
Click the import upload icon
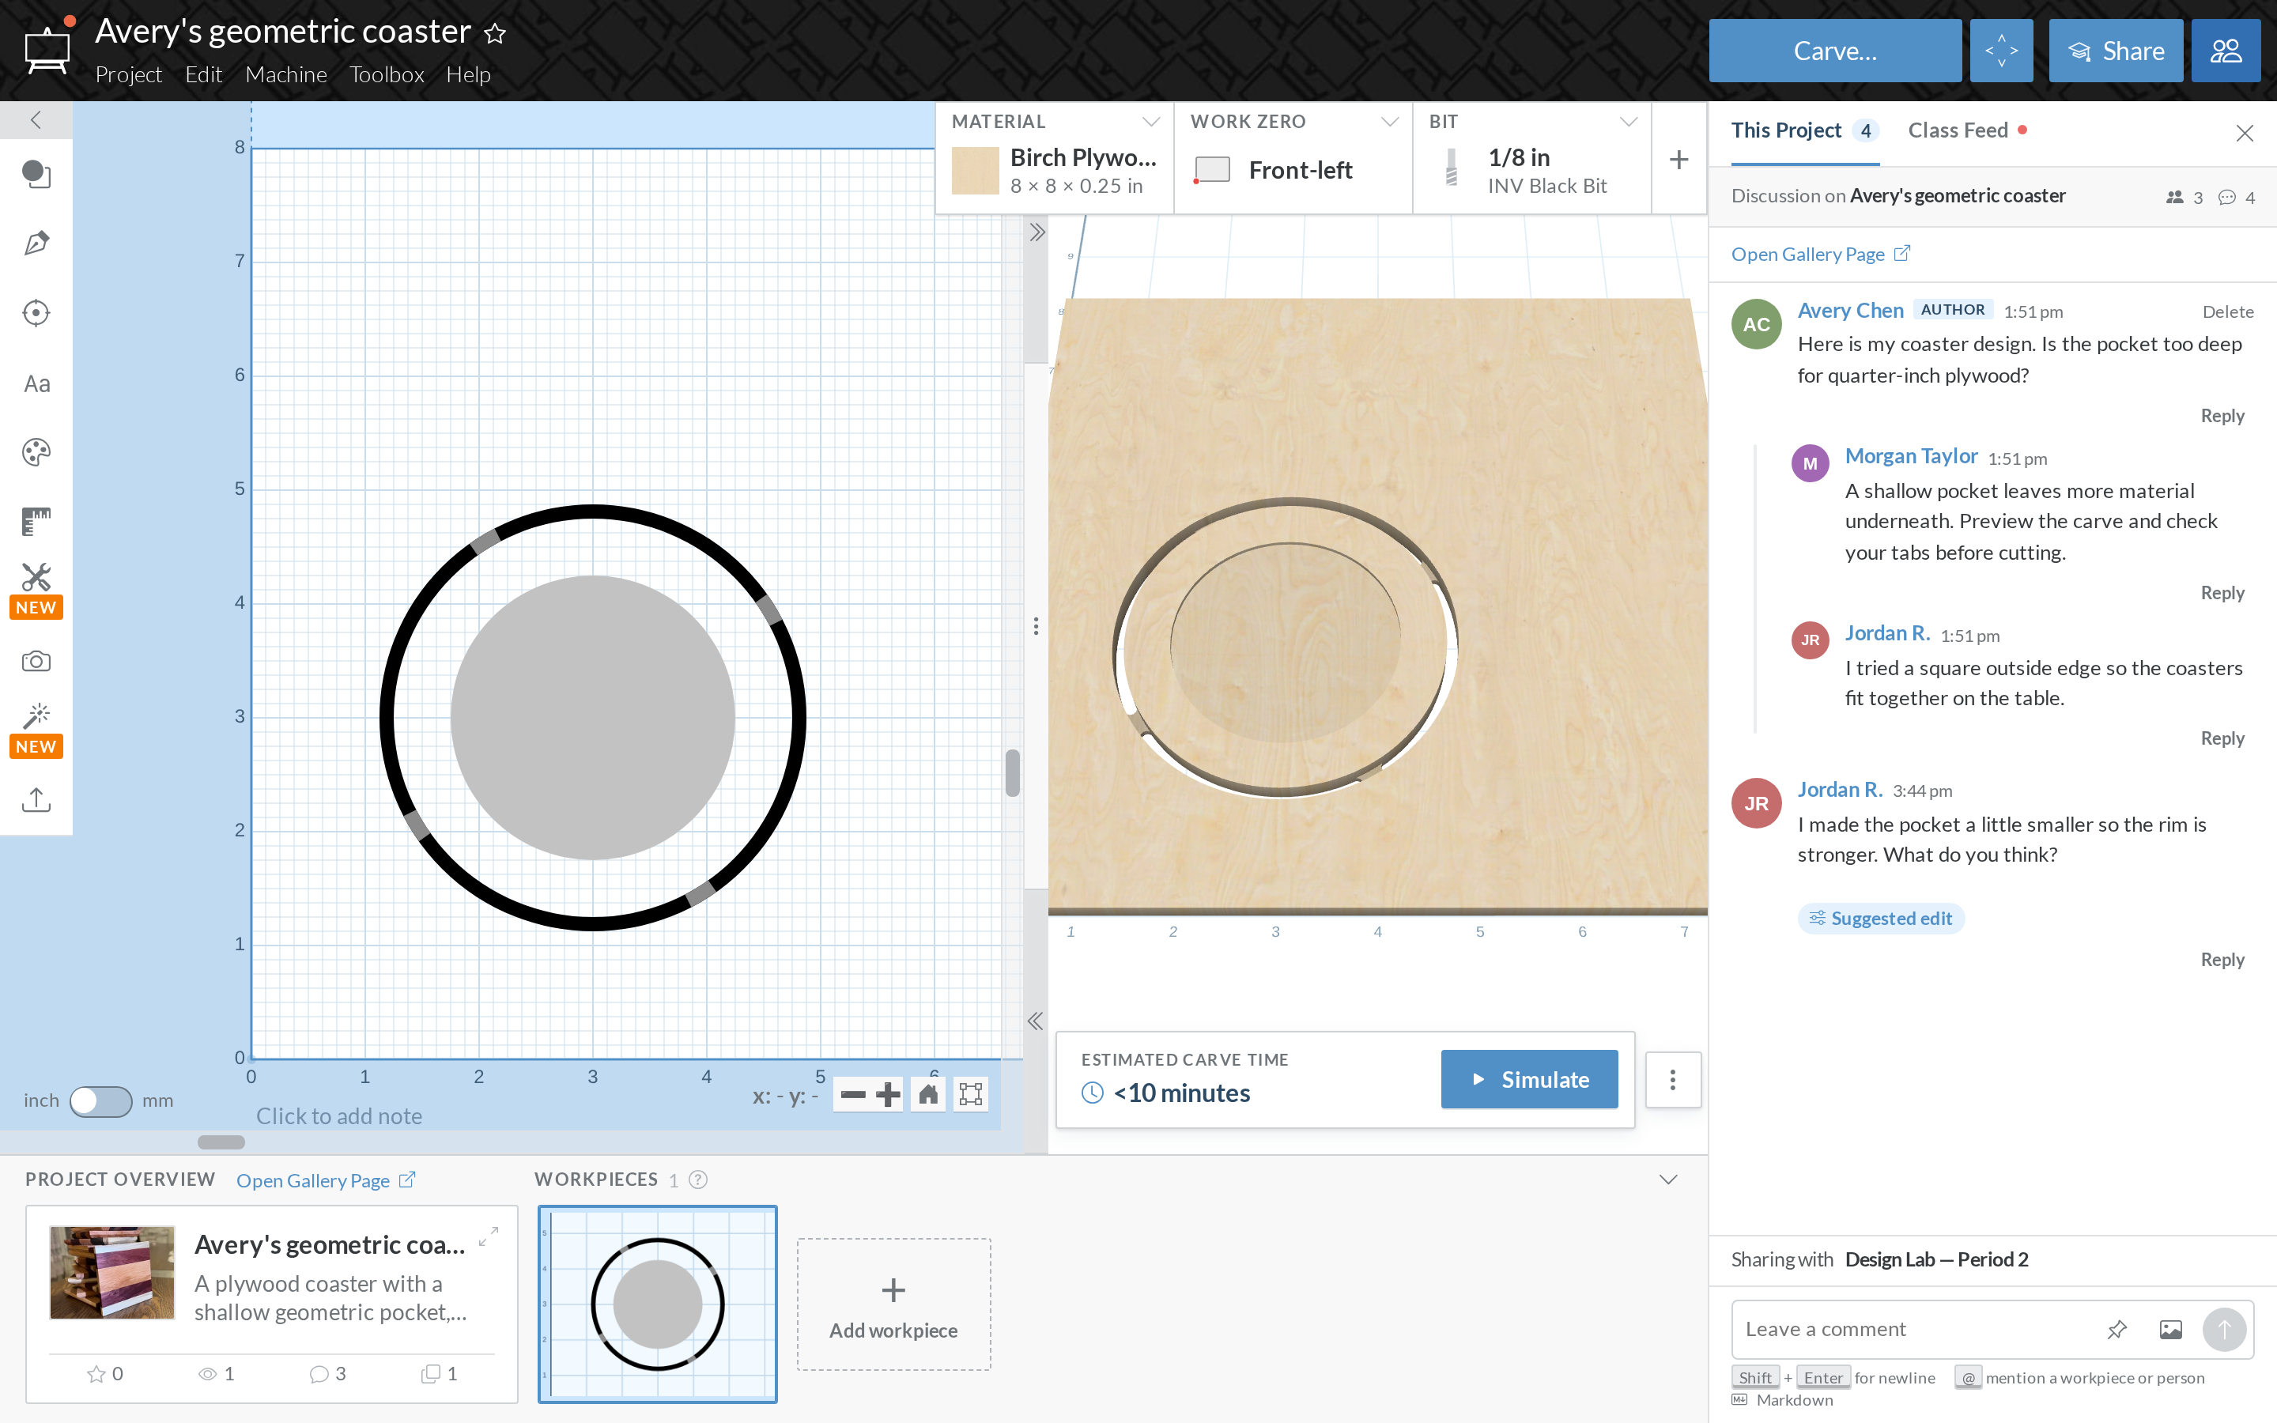point(36,799)
